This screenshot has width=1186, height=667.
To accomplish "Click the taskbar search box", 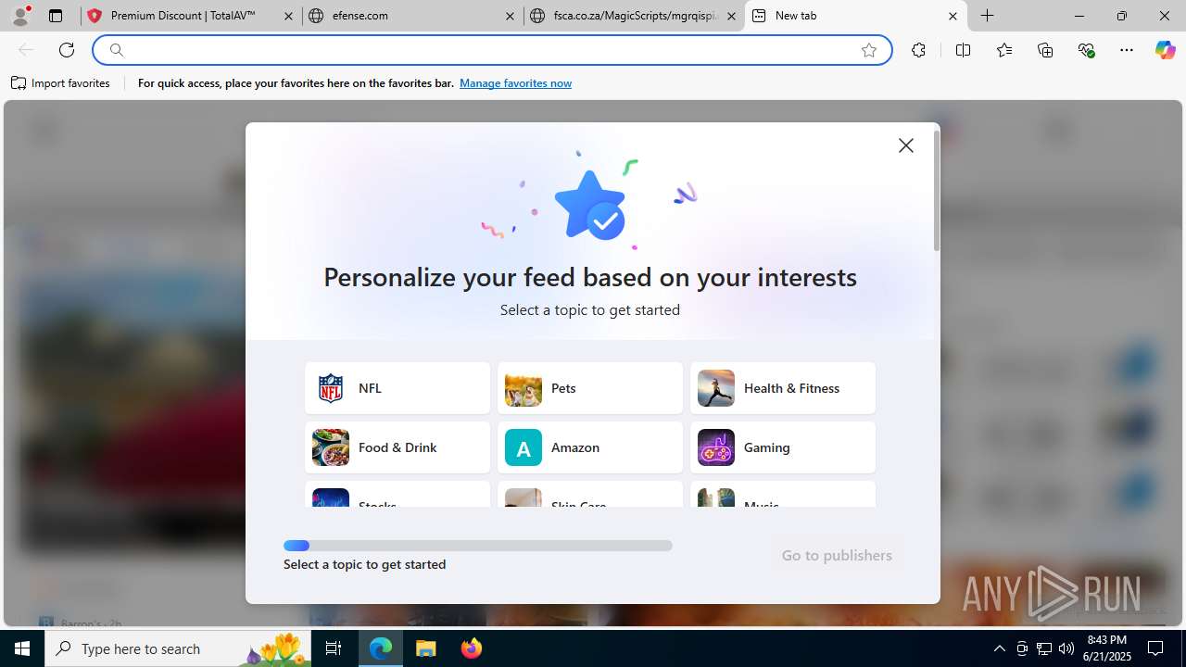I will click(x=178, y=648).
